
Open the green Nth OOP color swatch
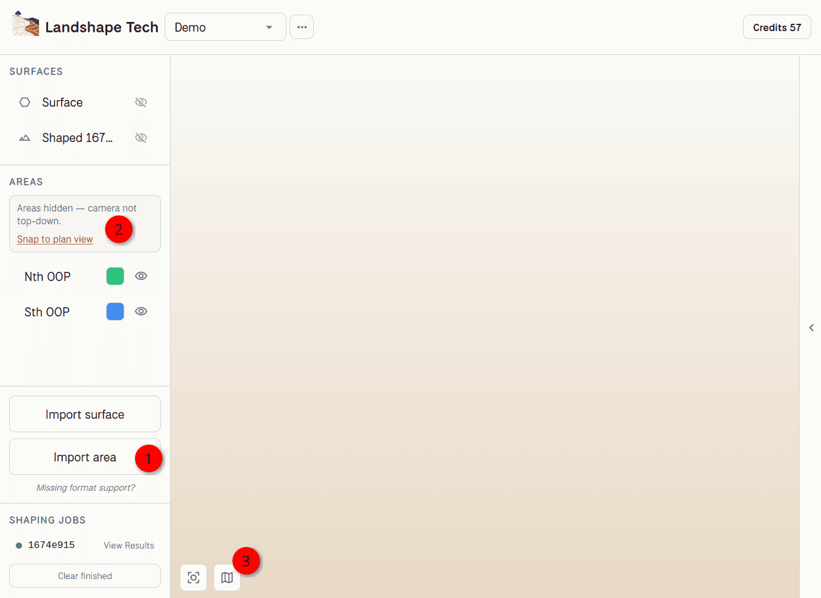click(x=115, y=276)
